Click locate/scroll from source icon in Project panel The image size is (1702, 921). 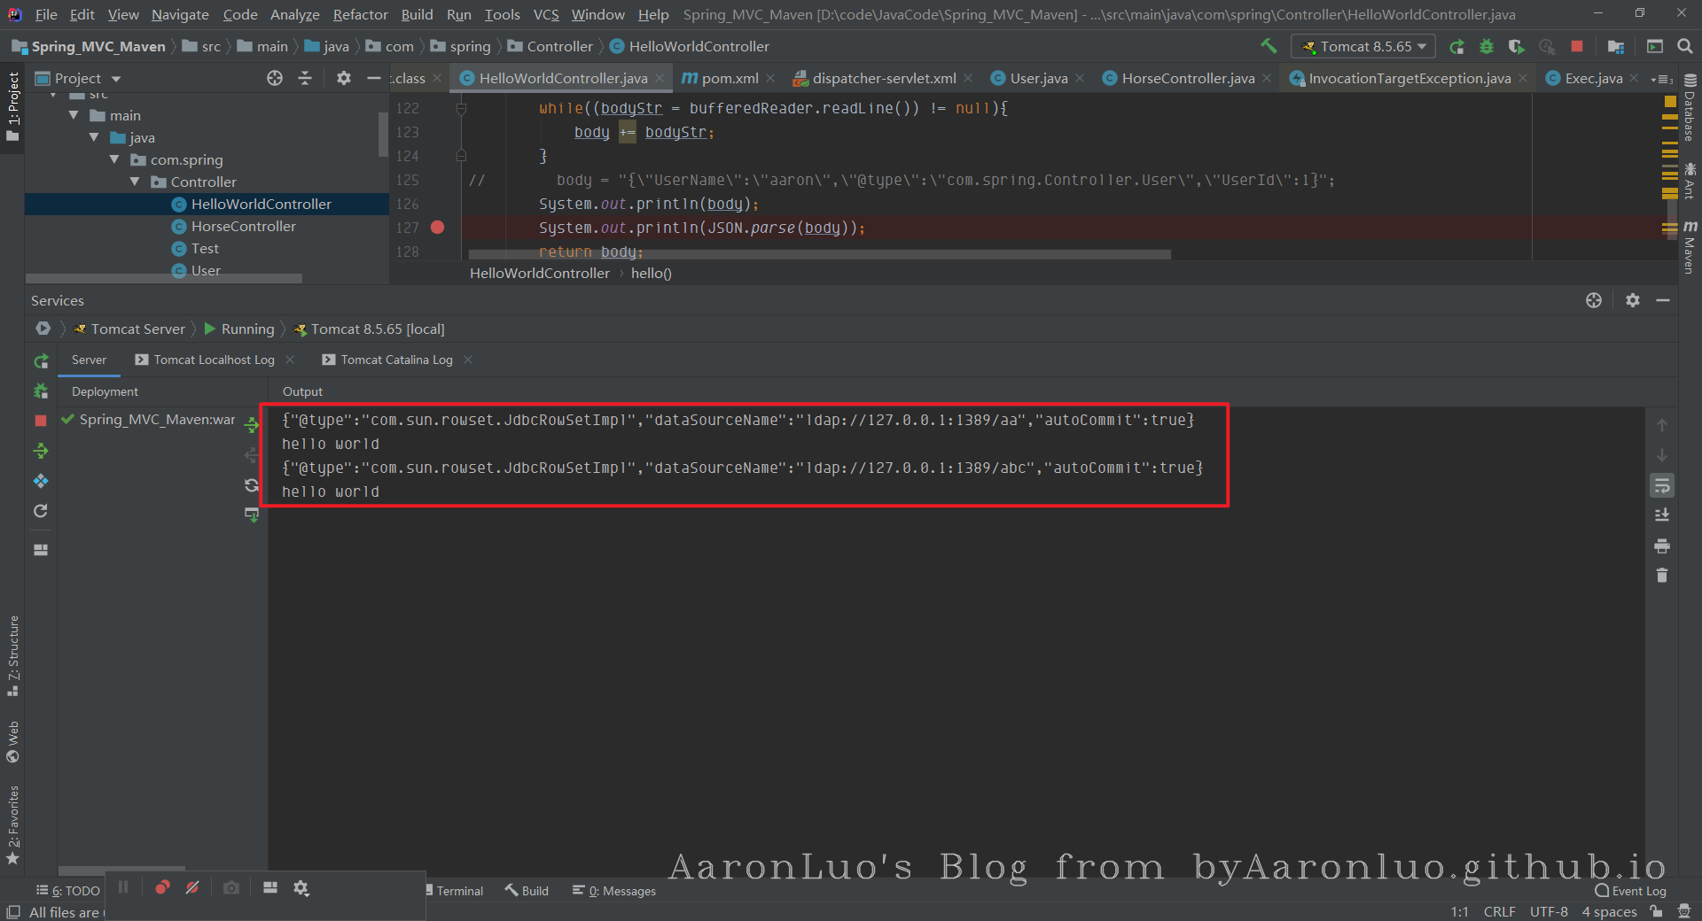tap(275, 78)
